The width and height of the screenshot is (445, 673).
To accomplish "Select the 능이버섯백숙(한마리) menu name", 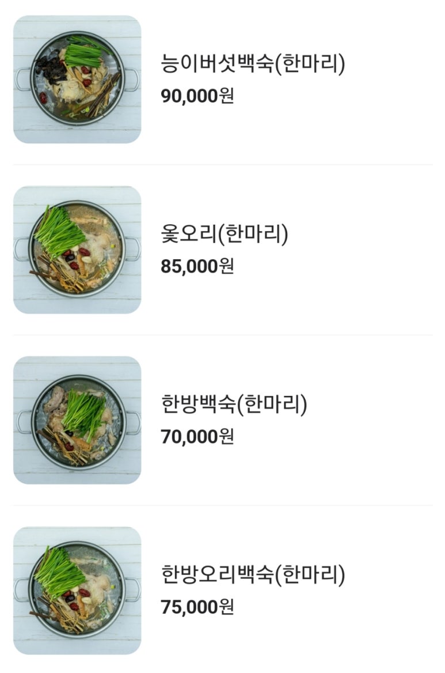I will pos(253,64).
